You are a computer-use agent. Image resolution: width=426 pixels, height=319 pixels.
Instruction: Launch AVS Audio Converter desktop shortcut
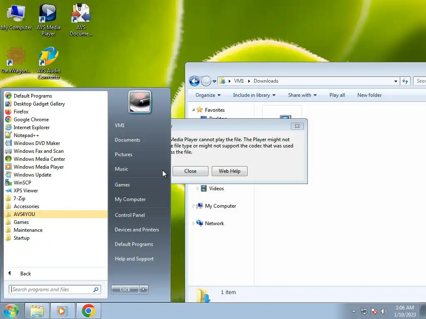coord(48,64)
